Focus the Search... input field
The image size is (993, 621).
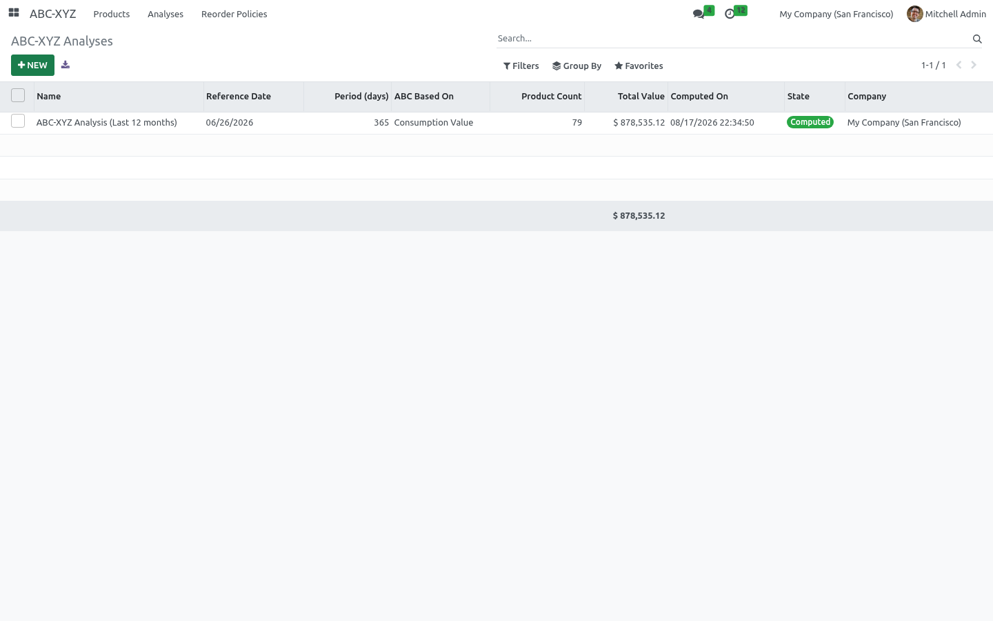tap(733, 39)
